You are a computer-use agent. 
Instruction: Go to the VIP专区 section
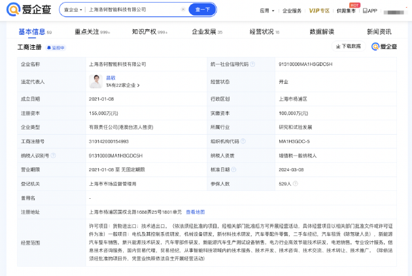point(319,10)
